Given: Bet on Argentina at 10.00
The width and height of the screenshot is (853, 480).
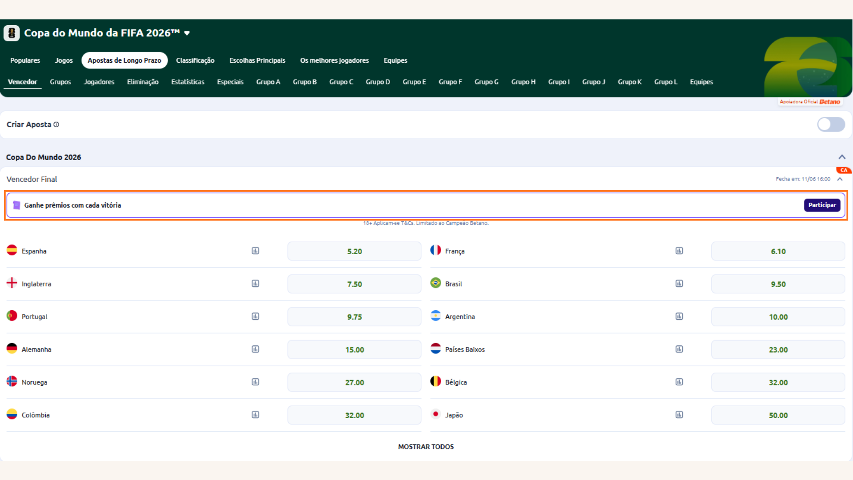Looking at the screenshot, I should tap(778, 317).
